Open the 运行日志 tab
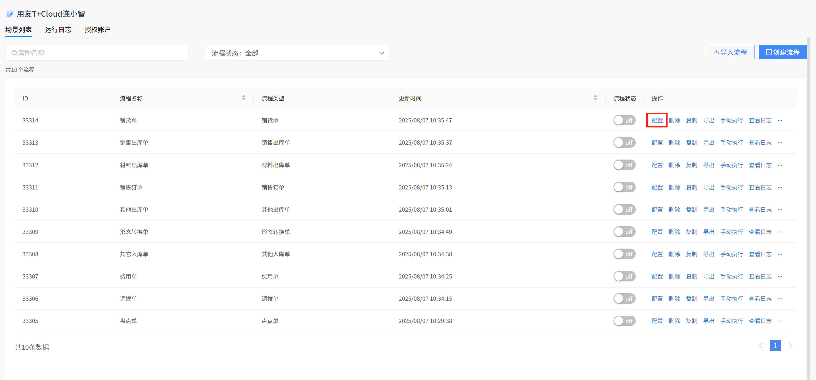Screen dimensions: 816x380 tap(58, 30)
